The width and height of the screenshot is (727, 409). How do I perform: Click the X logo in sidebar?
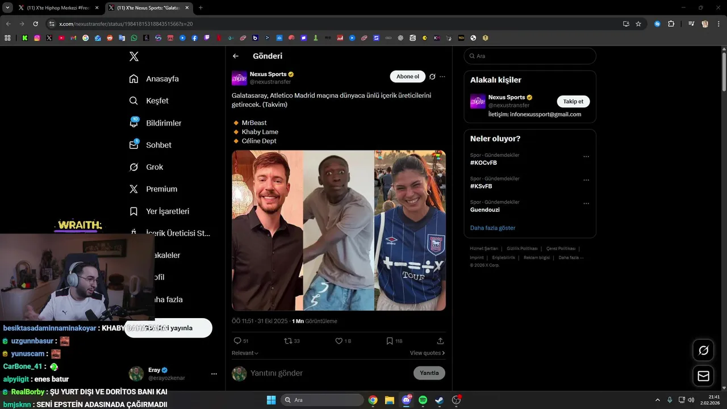pyautogui.click(x=134, y=56)
